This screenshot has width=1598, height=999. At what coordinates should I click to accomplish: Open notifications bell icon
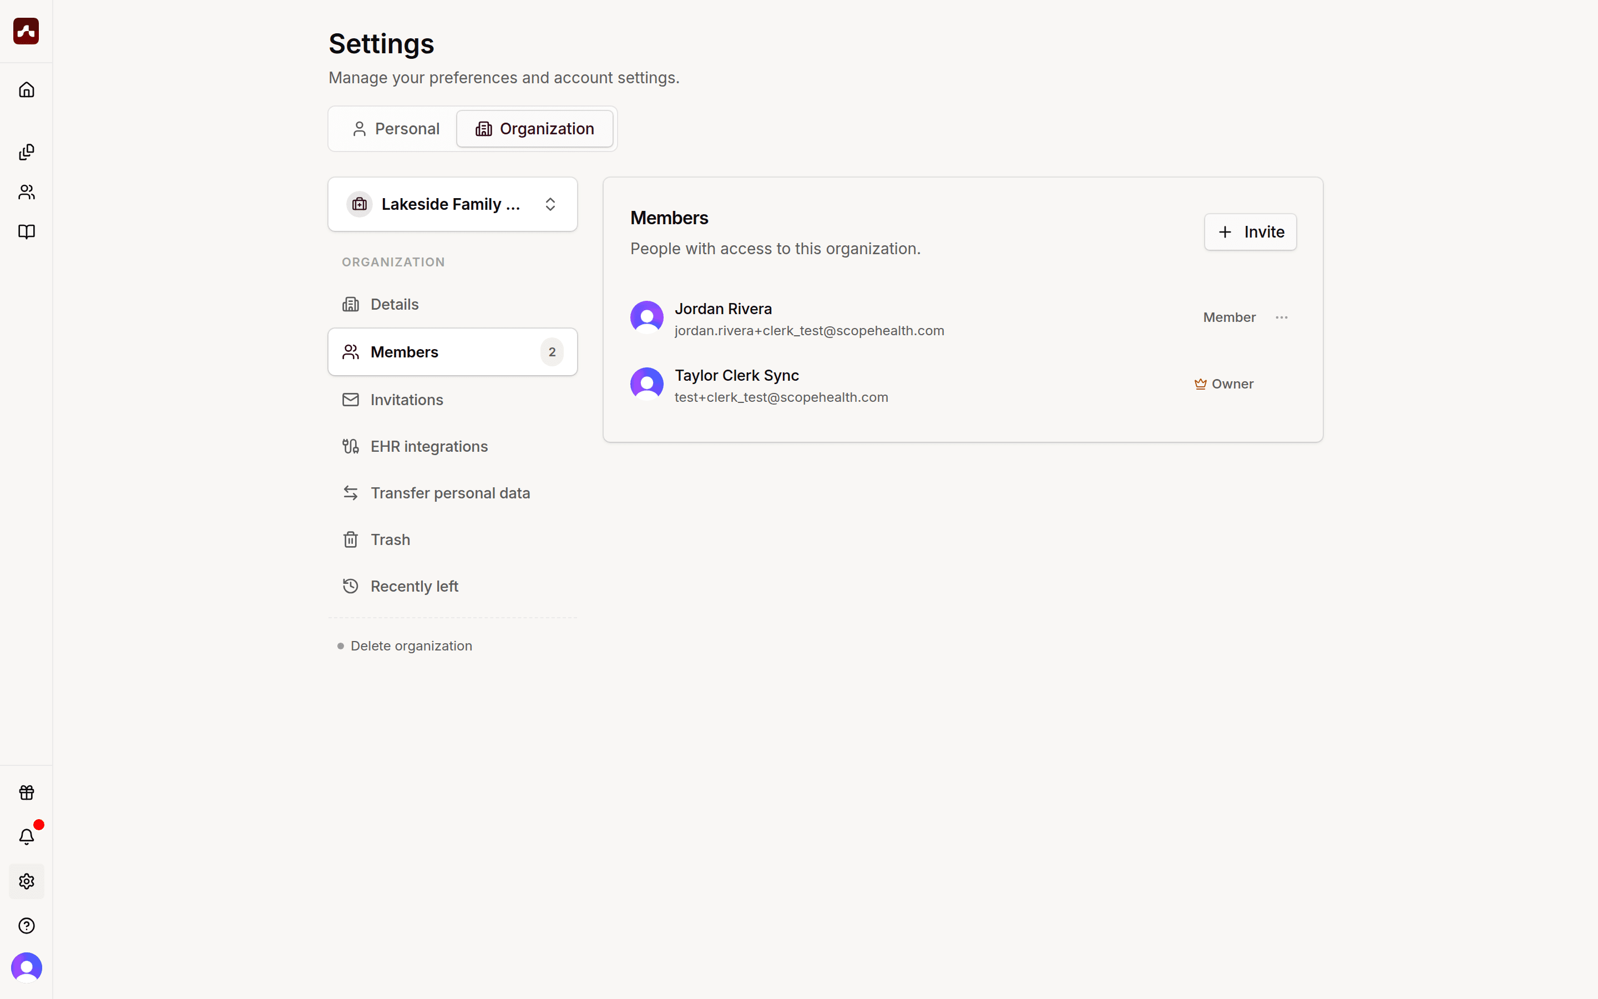pyautogui.click(x=27, y=836)
